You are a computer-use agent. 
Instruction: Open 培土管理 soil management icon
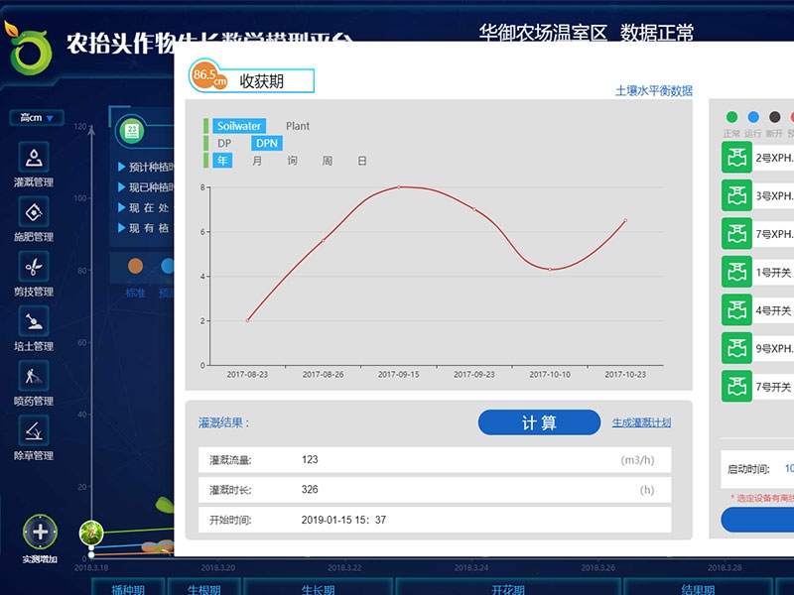tap(35, 321)
